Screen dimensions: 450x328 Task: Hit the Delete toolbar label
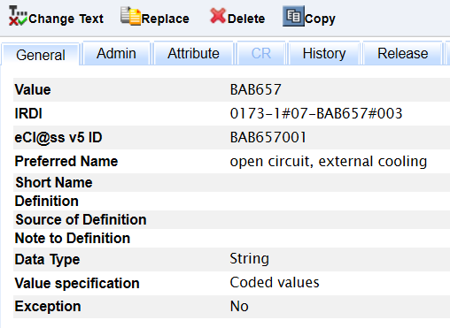[x=246, y=19]
